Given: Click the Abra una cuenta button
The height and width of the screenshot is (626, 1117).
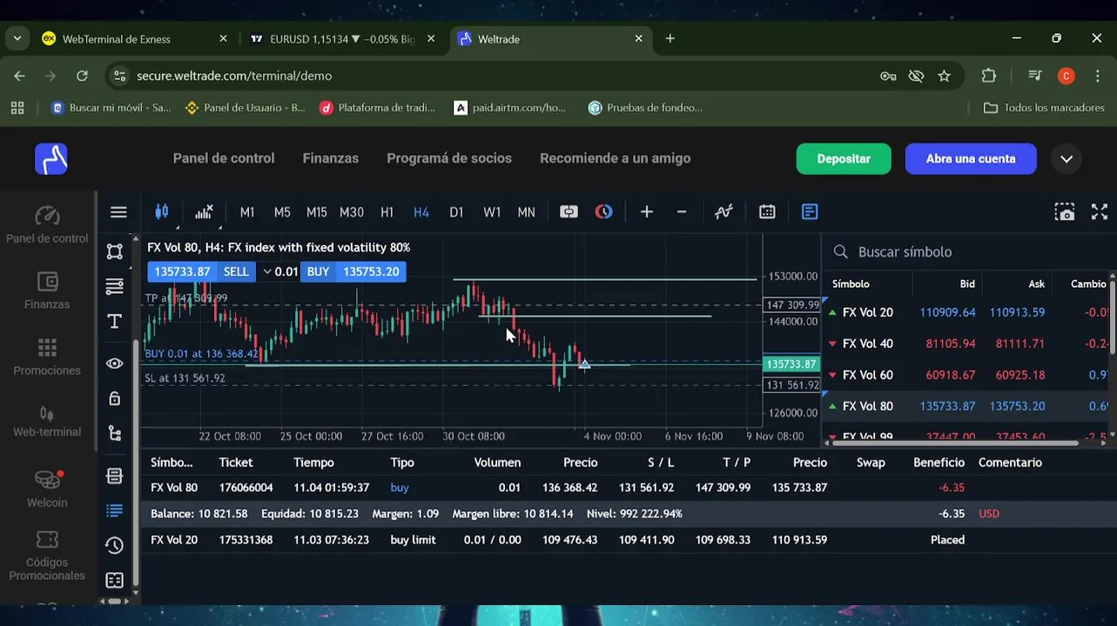Looking at the screenshot, I should (x=971, y=159).
